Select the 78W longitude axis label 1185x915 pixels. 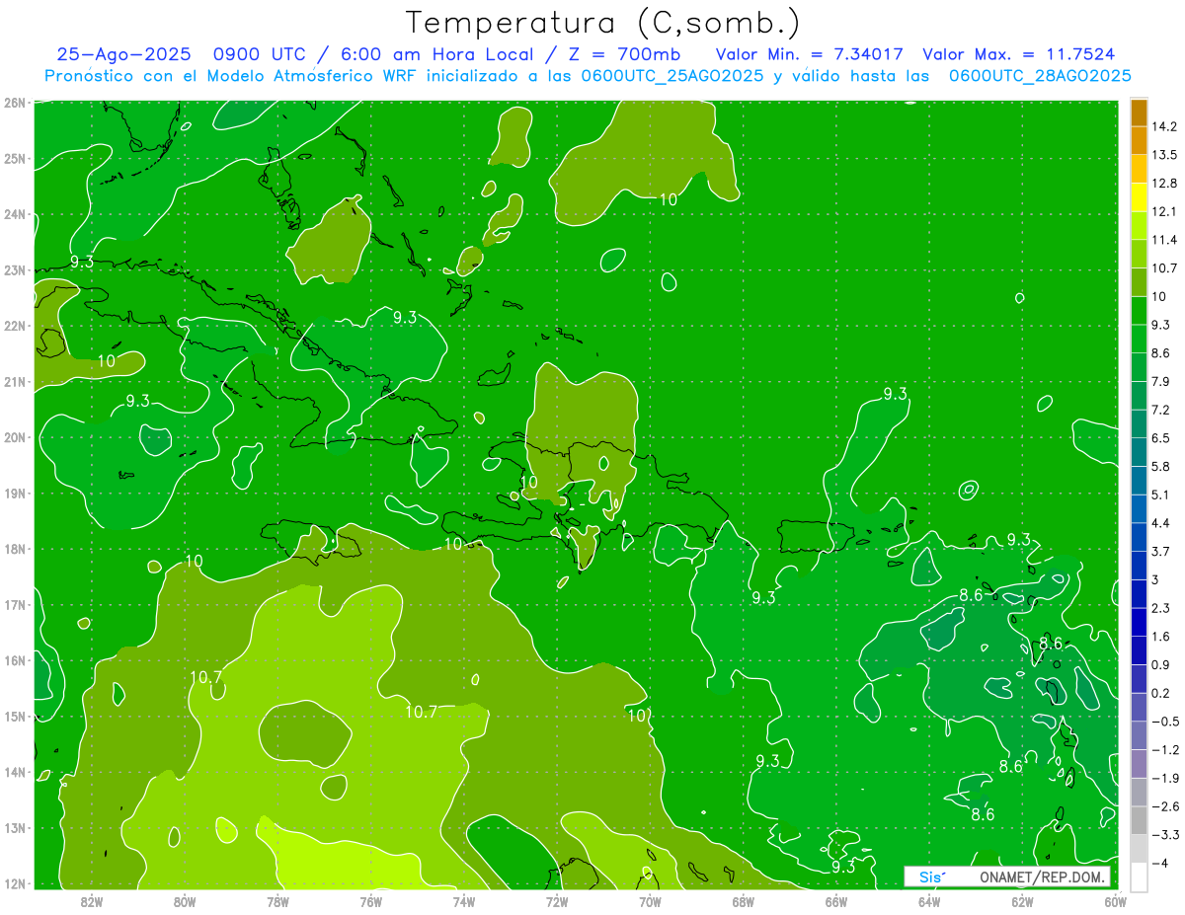[x=277, y=901]
